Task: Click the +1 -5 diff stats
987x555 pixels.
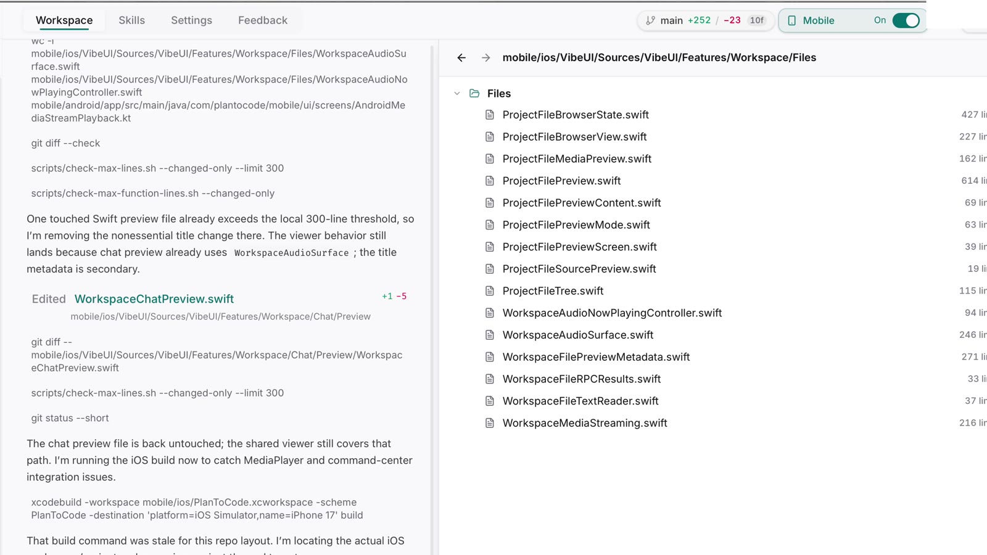Action: click(x=394, y=297)
